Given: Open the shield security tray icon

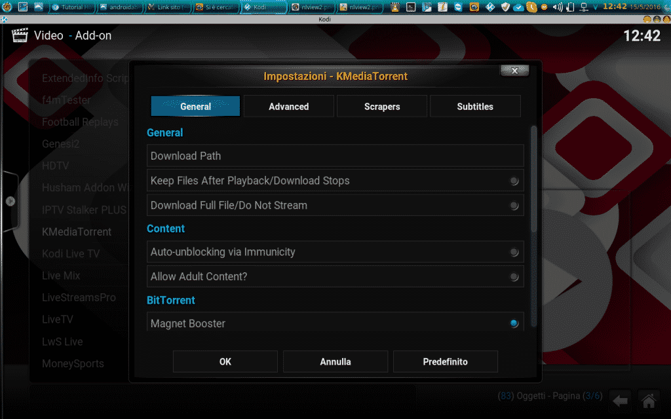Looking at the screenshot, I should (505, 7).
